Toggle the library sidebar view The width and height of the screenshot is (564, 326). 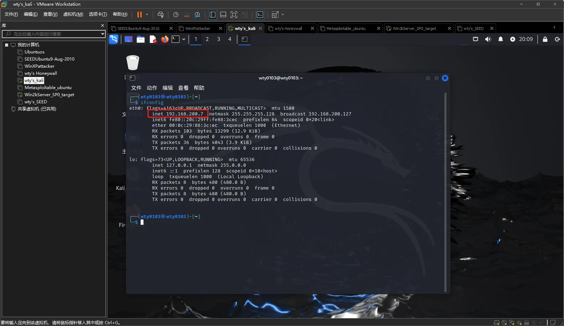213,15
